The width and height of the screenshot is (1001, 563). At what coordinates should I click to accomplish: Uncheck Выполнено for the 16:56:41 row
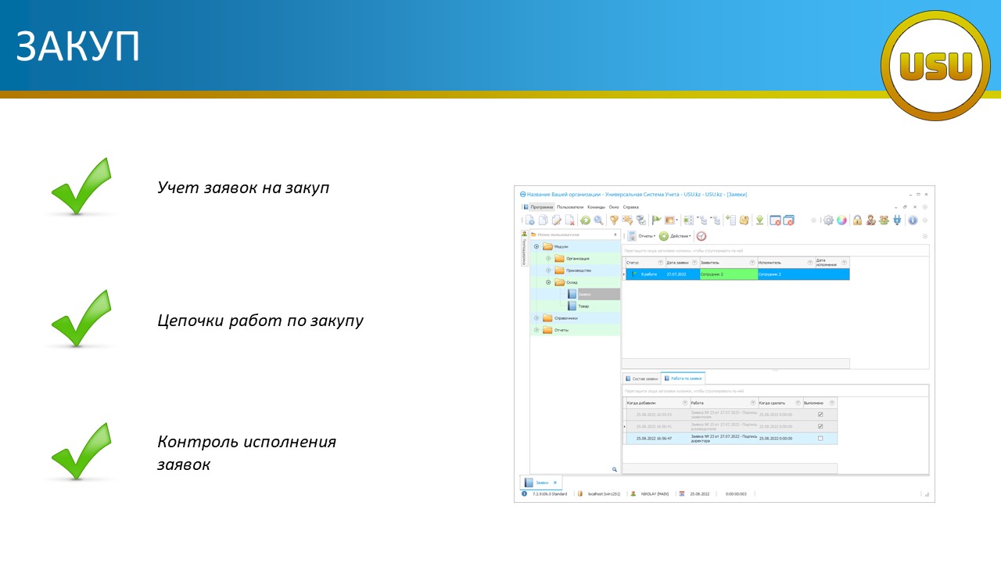coord(820,426)
